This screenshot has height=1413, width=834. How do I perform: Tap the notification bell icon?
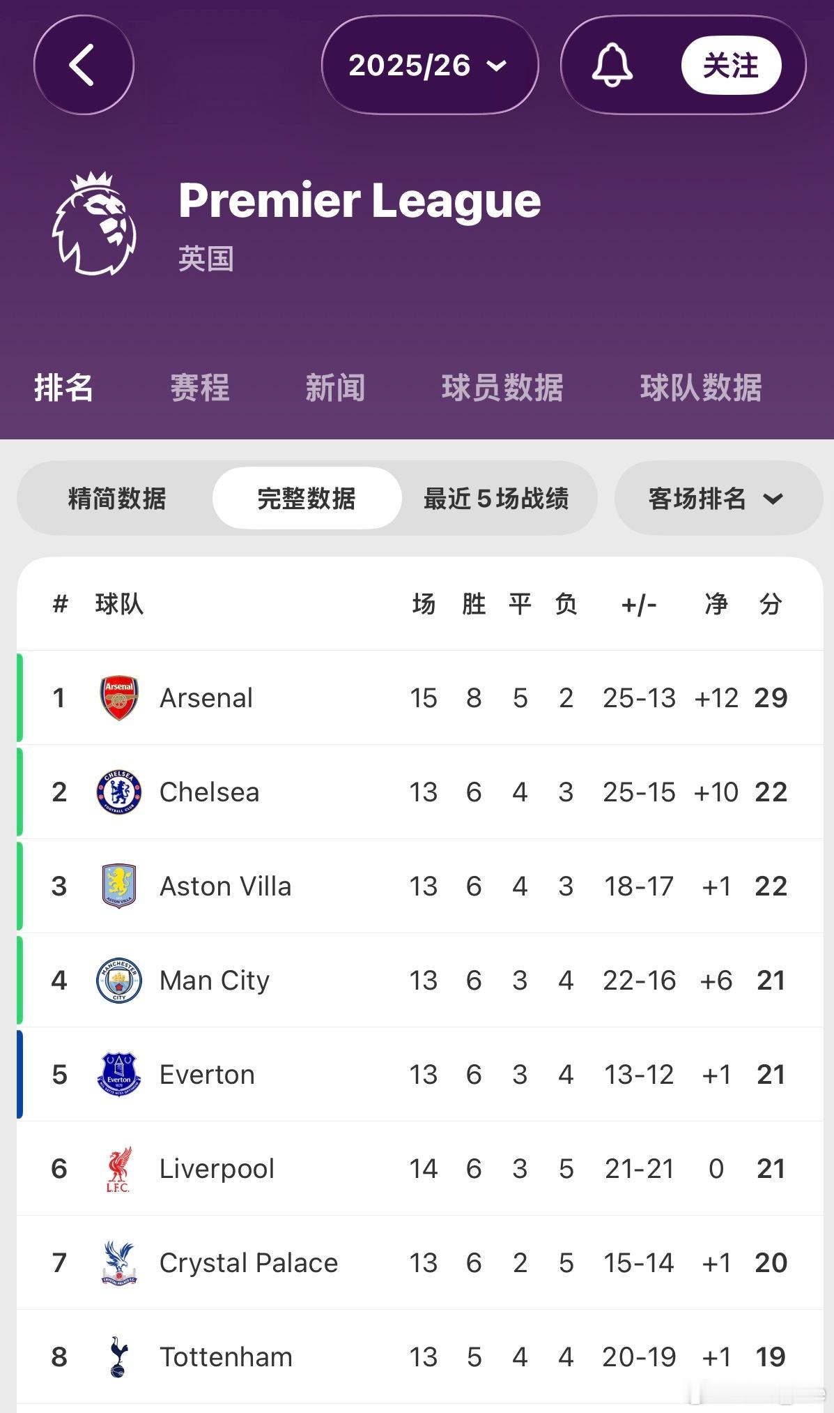click(612, 66)
